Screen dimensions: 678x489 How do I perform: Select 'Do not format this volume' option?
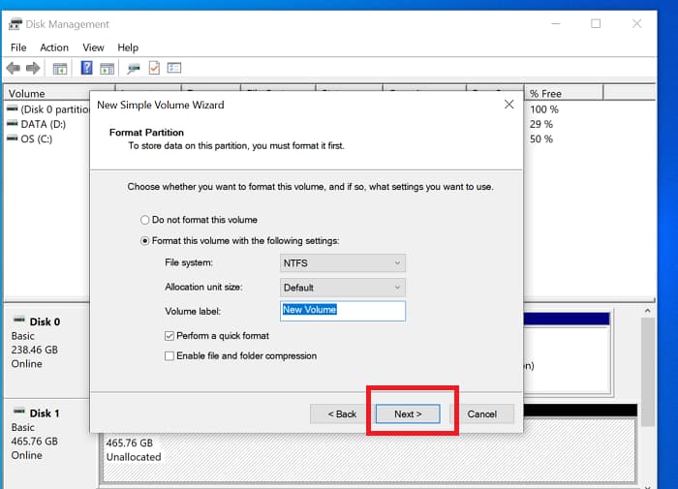coord(146,220)
